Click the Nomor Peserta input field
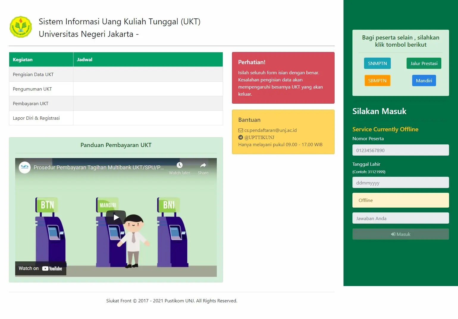This screenshot has width=458, height=319. [x=401, y=150]
